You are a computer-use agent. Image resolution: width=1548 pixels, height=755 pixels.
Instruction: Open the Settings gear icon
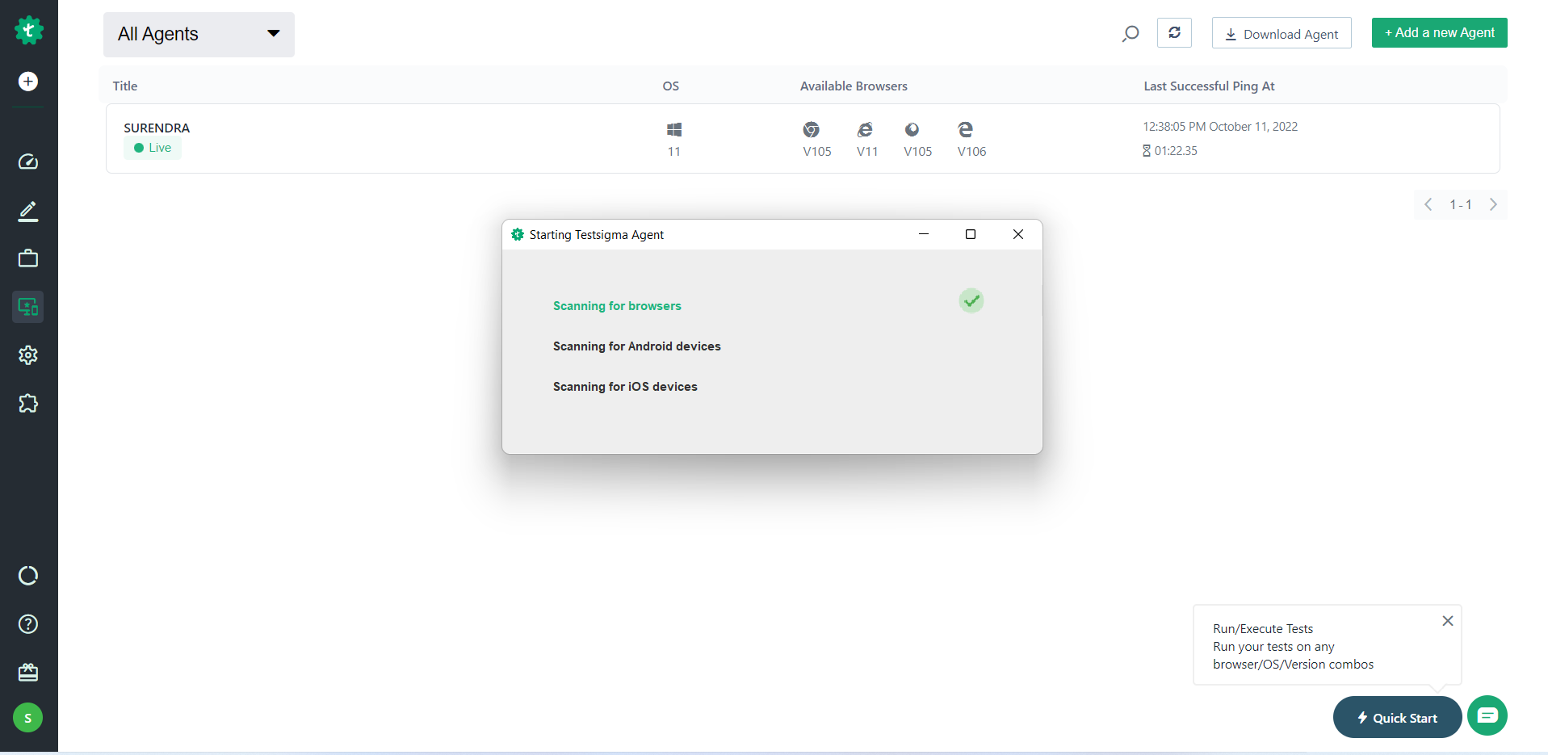28,355
